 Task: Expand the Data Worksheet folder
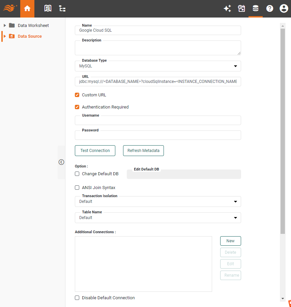pyautogui.click(x=4, y=25)
